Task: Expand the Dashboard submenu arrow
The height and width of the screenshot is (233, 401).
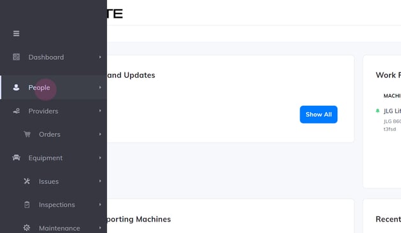Action: tap(100, 57)
